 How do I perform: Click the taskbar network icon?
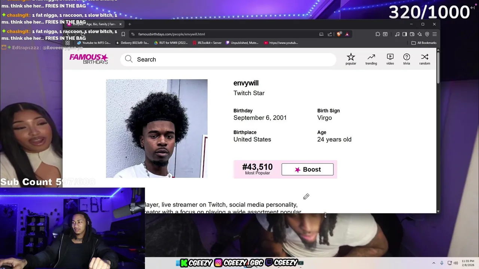tap(450, 263)
